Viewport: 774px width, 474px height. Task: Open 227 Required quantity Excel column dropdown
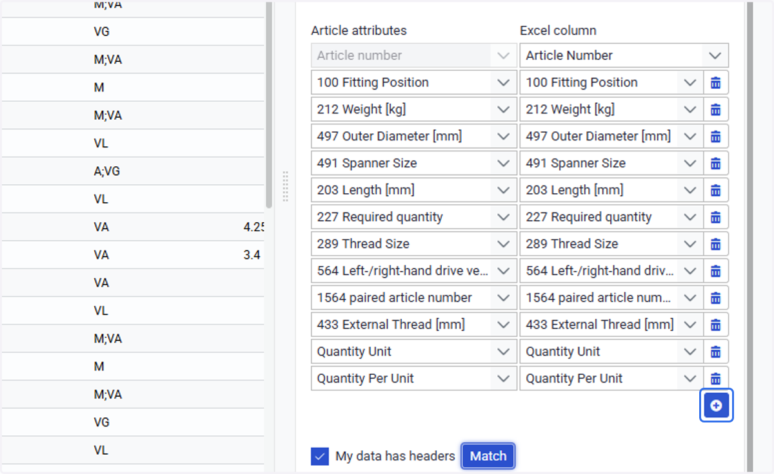(x=690, y=217)
